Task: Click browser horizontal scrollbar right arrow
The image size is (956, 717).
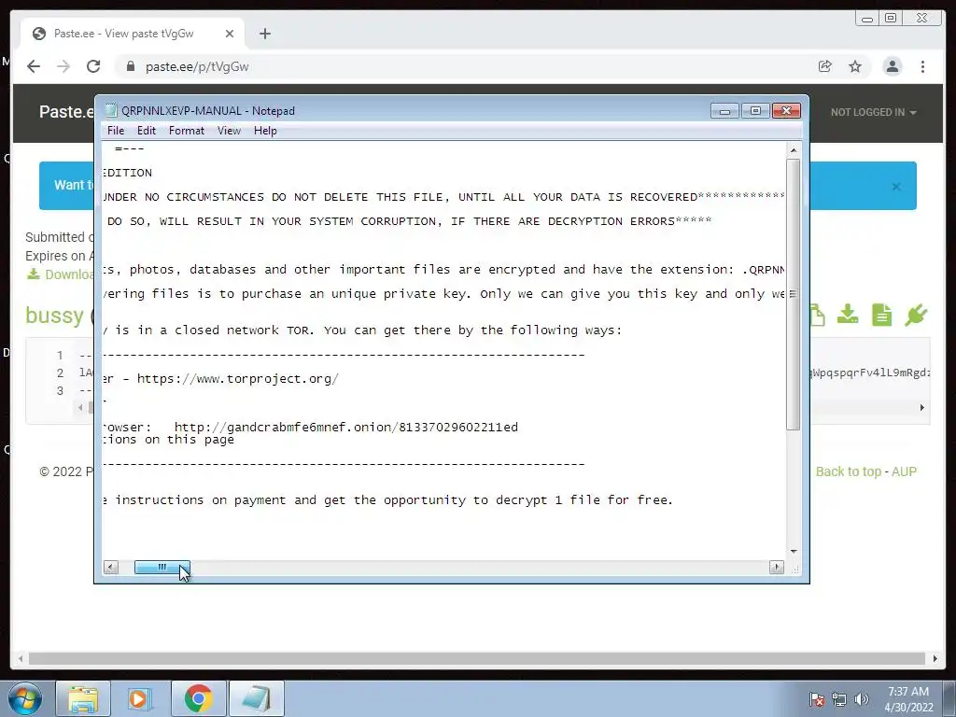Action: [935, 658]
